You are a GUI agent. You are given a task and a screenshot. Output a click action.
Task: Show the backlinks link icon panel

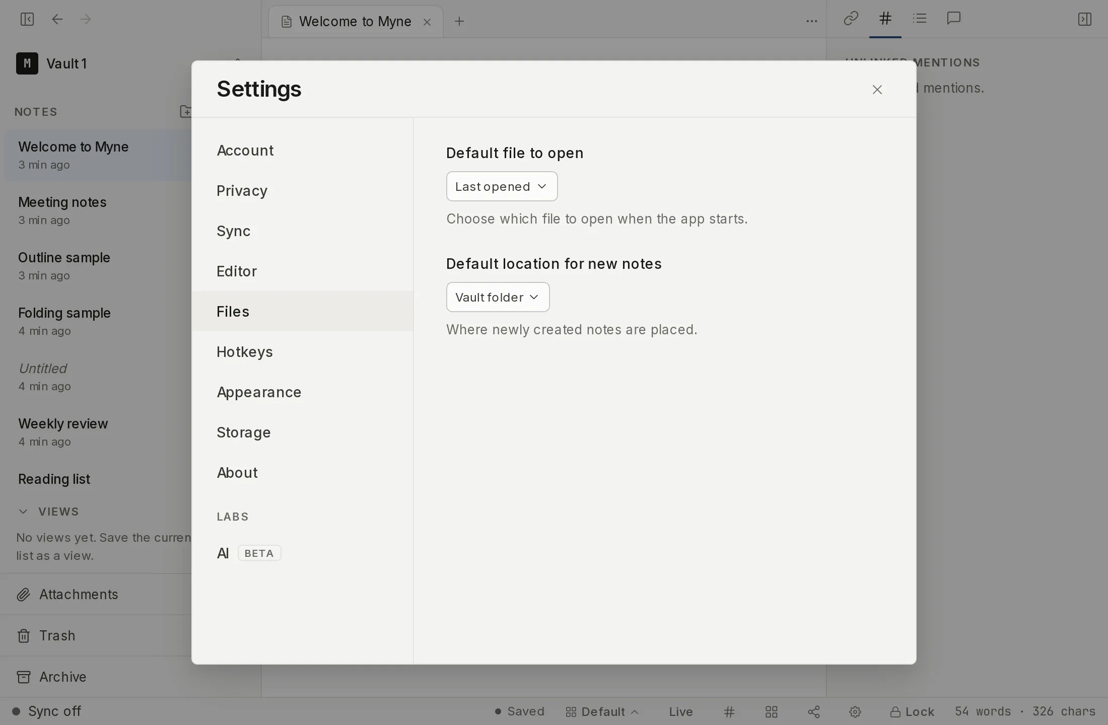click(x=851, y=19)
